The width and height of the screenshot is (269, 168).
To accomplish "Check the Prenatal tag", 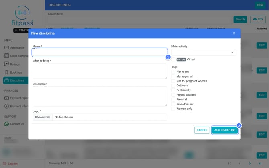I will [x=173, y=99].
